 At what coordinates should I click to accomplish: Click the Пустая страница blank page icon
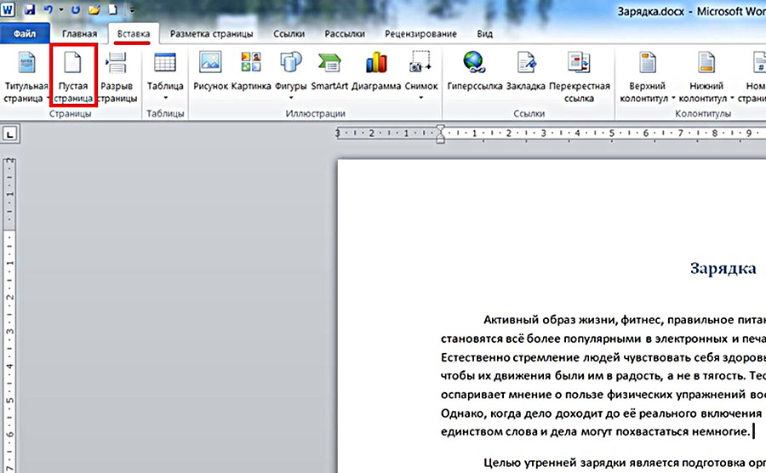coord(73,66)
